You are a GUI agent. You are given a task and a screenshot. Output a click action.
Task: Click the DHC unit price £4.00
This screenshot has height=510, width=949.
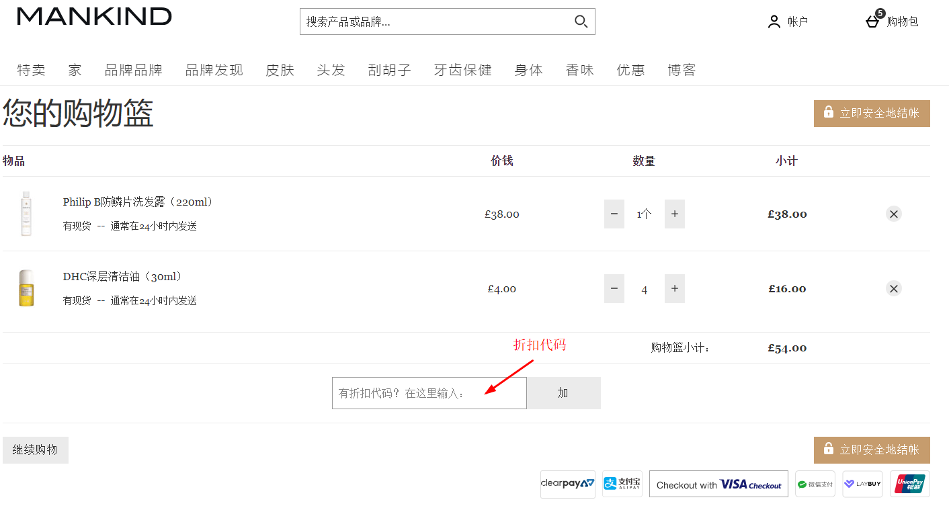click(502, 289)
